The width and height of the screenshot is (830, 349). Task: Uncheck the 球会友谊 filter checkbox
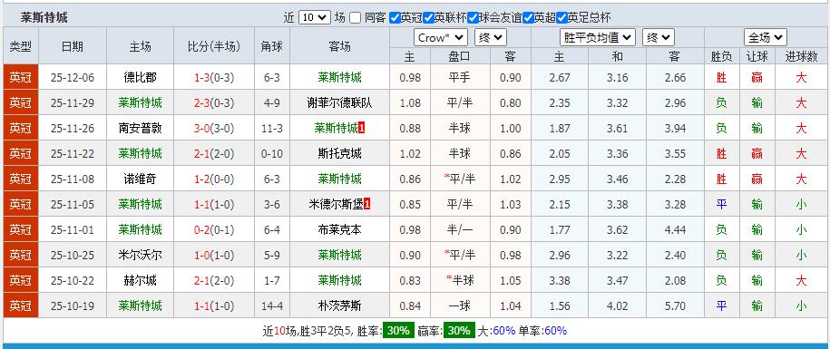pos(473,17)
